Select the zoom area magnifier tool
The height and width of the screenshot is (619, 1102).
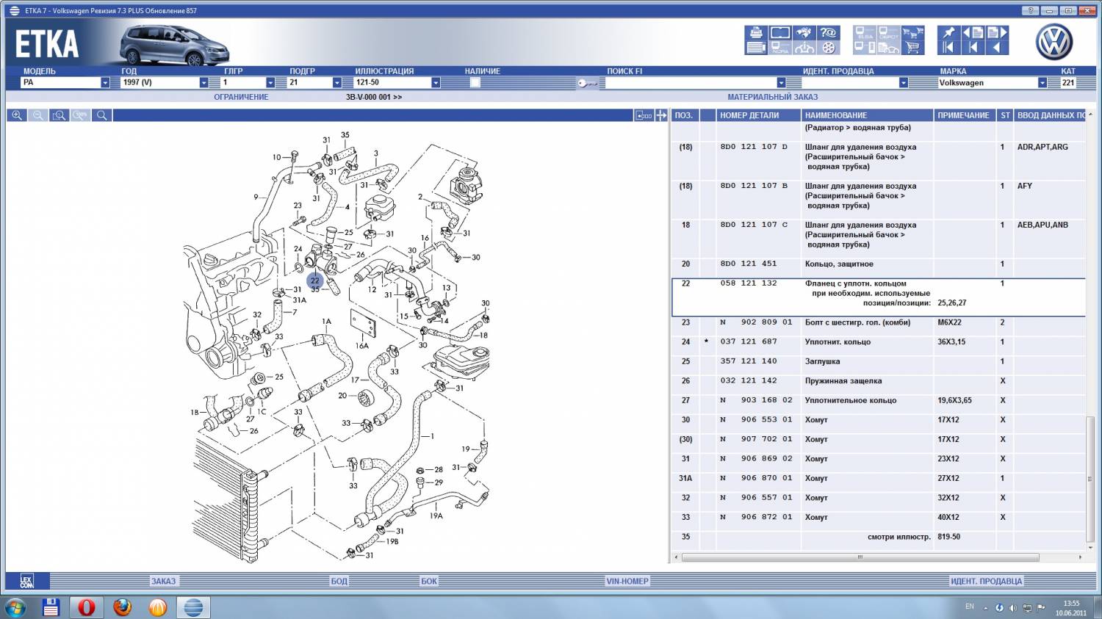pos(60,115)
